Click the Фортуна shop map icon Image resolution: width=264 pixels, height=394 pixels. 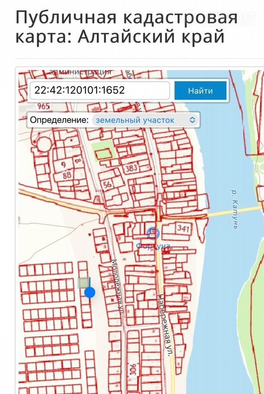tap(152, 234)
